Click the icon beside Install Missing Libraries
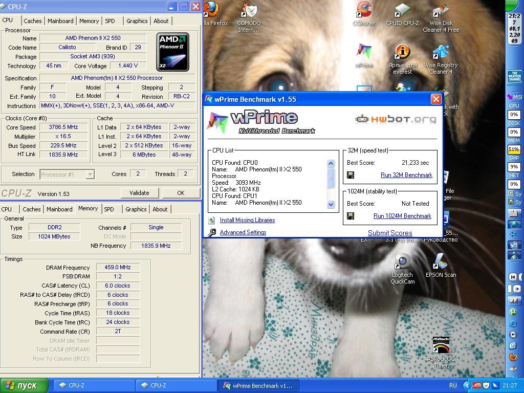This screenshot has width=524, height=393. (211, 220)
